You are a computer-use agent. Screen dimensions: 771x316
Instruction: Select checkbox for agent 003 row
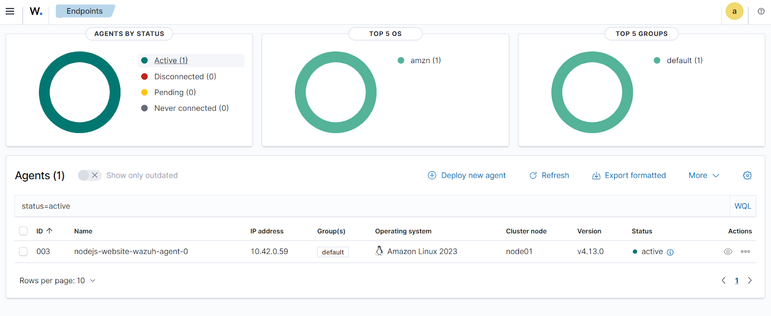pyautogui.click(x=23, y=251)
